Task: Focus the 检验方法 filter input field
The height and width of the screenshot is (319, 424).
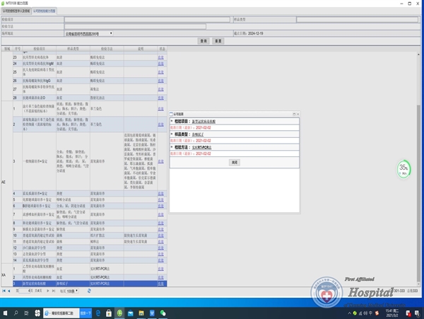Action: point(135,26)
